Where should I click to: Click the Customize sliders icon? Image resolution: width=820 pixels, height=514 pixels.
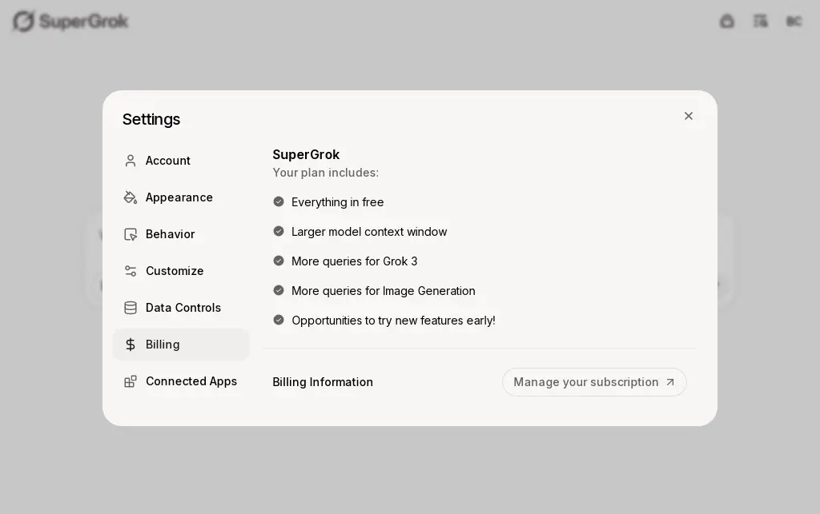click(131, 271)
